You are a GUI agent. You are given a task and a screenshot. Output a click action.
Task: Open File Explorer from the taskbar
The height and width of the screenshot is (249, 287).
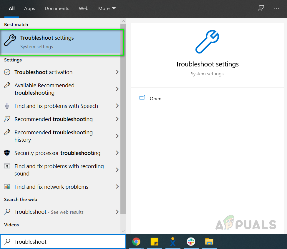[x=209, y=242]
